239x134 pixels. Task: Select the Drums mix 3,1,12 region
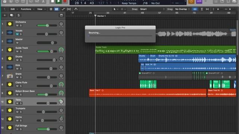click(x=197, y=58)
